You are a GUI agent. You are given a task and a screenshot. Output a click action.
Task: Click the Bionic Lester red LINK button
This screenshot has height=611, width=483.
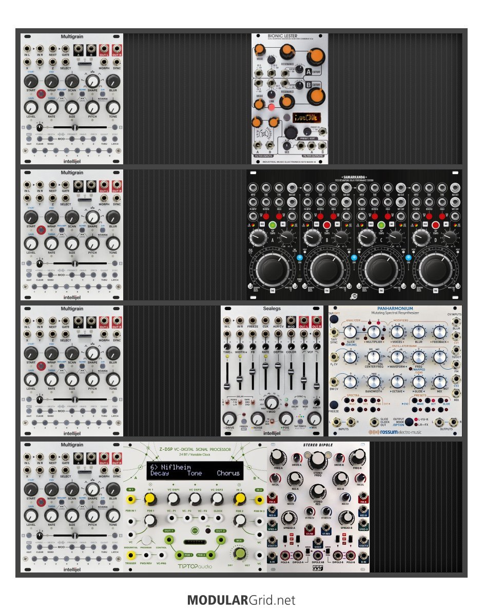coord(271,107)
